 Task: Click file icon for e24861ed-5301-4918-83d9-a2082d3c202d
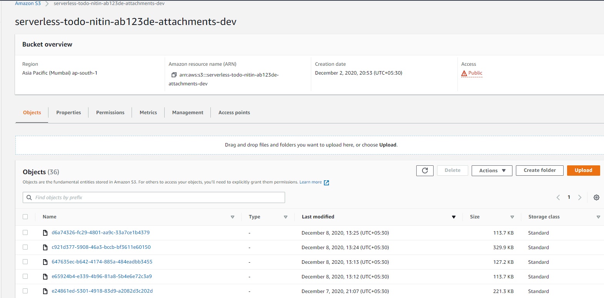click(x=45, y=291)
